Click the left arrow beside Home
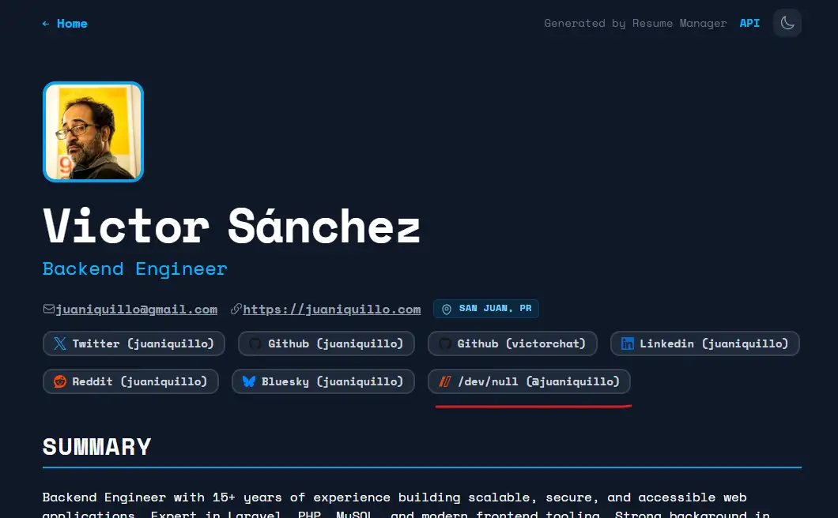Image resolution: width=838 pixels, height=518 pixels. click(x=46, y=24)
